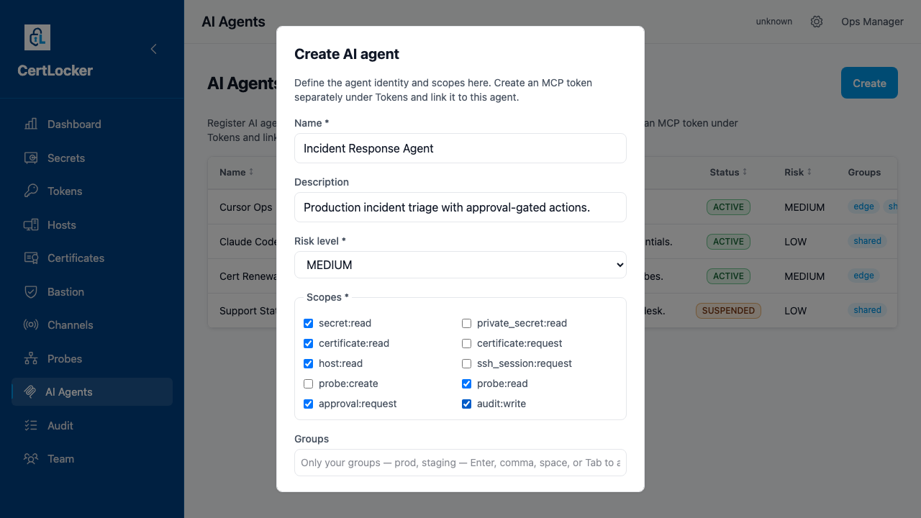The height and width of the screenshot is (518, 921).
Task: Click the shared tag in the LOW-risk ACTIVE row
Action: (x=867, y=241)
